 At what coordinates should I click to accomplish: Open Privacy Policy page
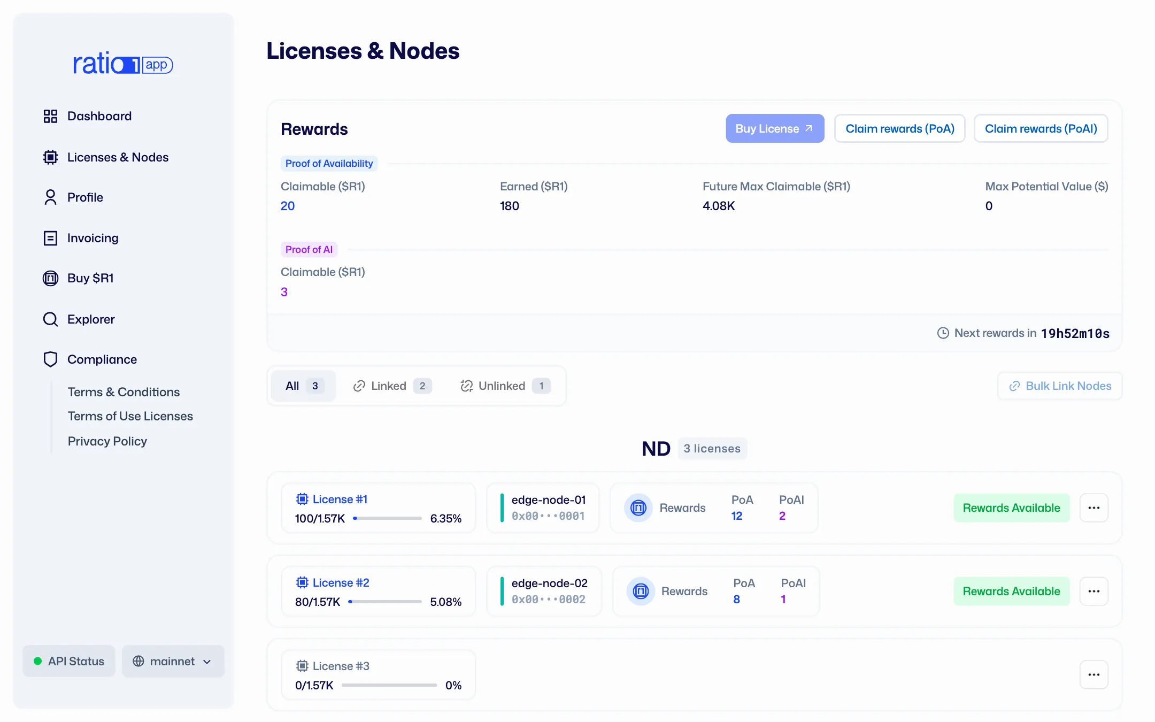[x=107, y=441]
